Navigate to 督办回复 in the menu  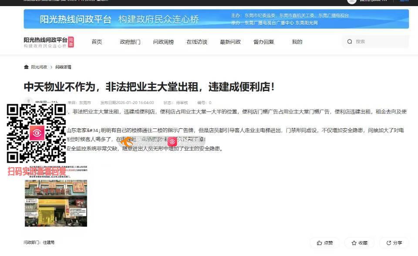click(264, 42)
